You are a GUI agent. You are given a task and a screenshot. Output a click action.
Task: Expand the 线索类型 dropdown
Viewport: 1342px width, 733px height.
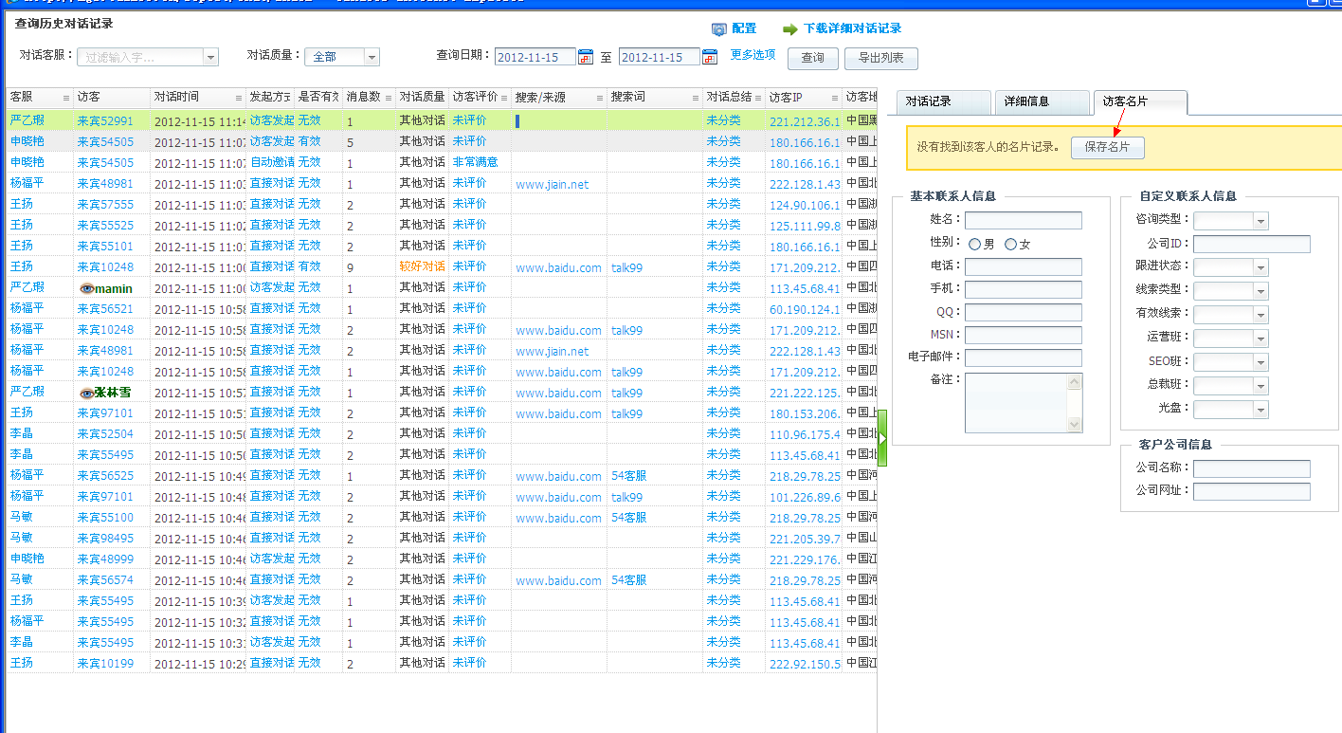(x=1260, y=291)
